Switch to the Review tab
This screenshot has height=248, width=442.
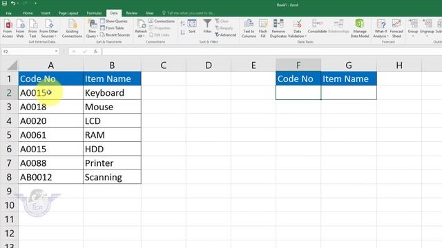(132, 13)
